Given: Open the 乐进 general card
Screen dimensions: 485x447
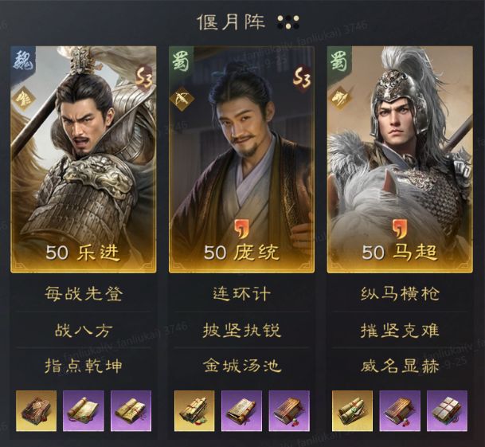Looking at the screenshot, I should click(83, 159).
